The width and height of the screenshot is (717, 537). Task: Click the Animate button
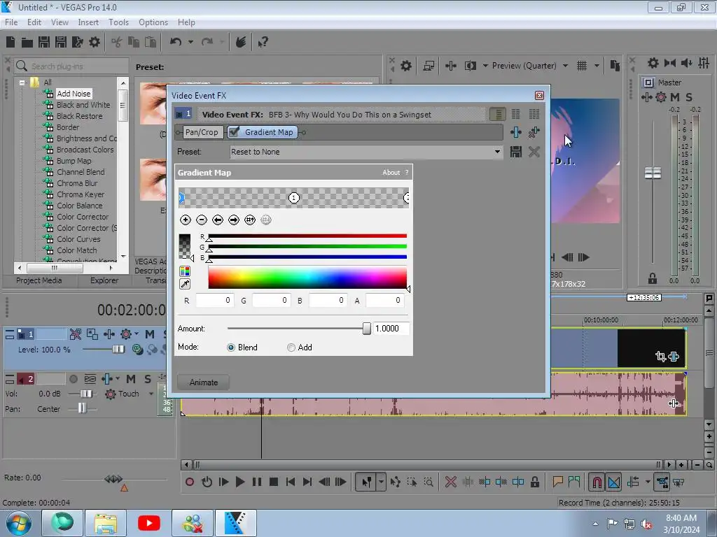coord(204,382)
